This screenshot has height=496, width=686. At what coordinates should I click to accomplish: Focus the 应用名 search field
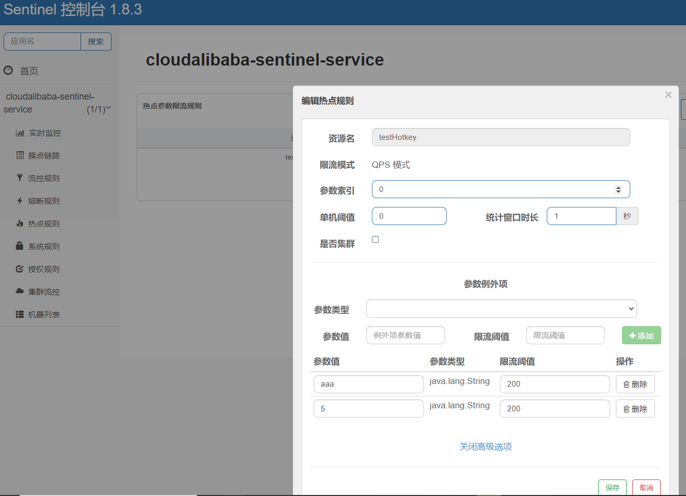[42, 42]
